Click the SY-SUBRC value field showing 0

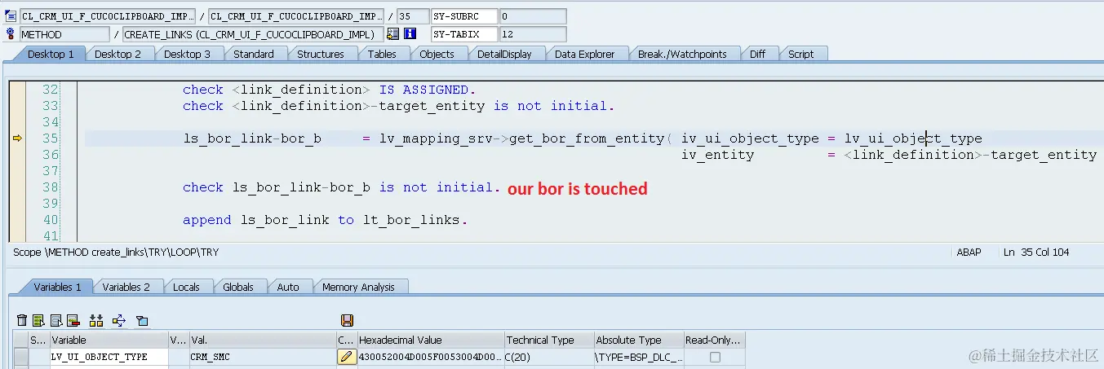coord(533,16)
